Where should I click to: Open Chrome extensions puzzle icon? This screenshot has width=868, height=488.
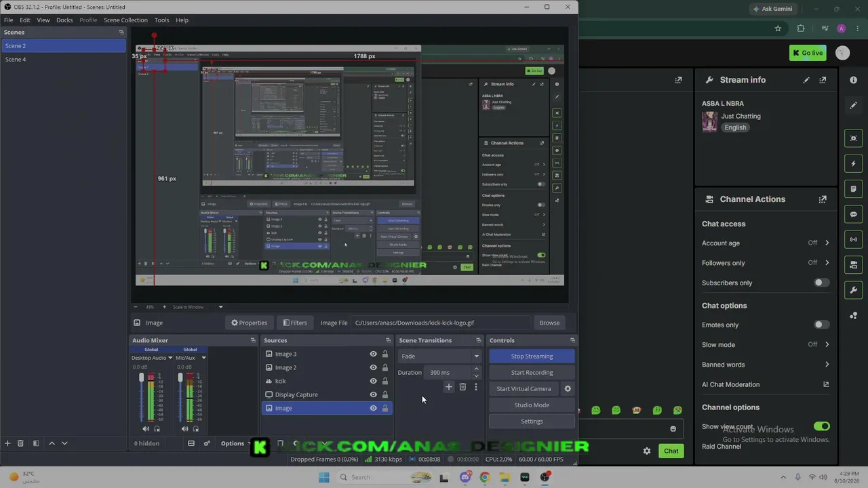[801, 28]
